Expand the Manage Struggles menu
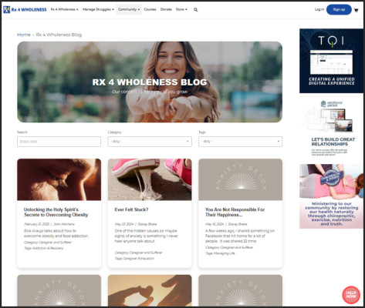This screenshot has height=308, width=365. coord(98,9)
